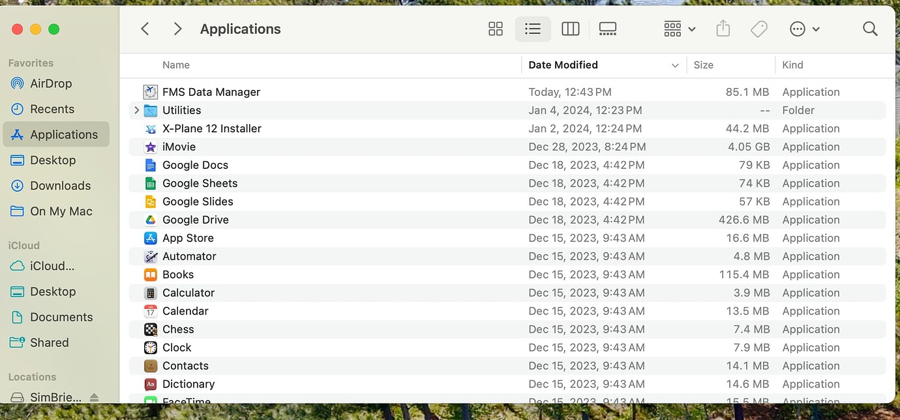Select list view in toolbar

pos(533,29)
